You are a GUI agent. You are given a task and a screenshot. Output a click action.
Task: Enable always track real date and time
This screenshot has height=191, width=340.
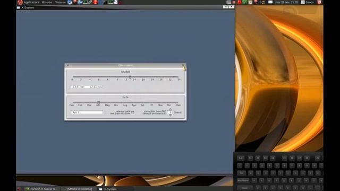pos(133,112)
